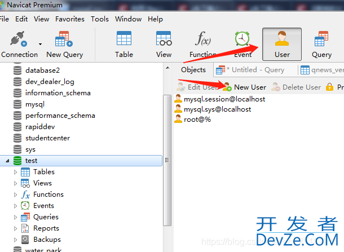
Task: Click the Functions fx icon
Action: click(x=25, y=194)
